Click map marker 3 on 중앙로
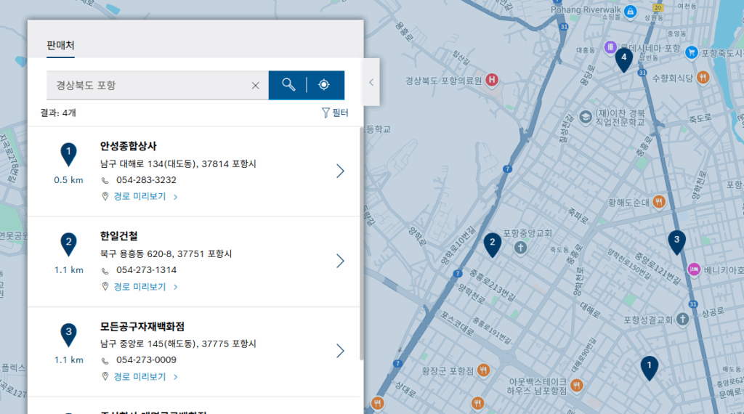744x414 pixels. pyautogui.click(x=676, y=243)
